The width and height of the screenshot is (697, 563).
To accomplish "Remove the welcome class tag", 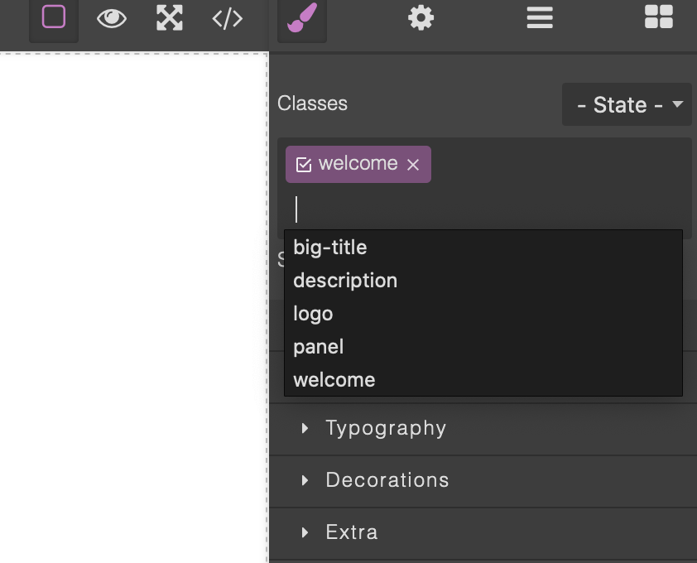I will 413,165.
